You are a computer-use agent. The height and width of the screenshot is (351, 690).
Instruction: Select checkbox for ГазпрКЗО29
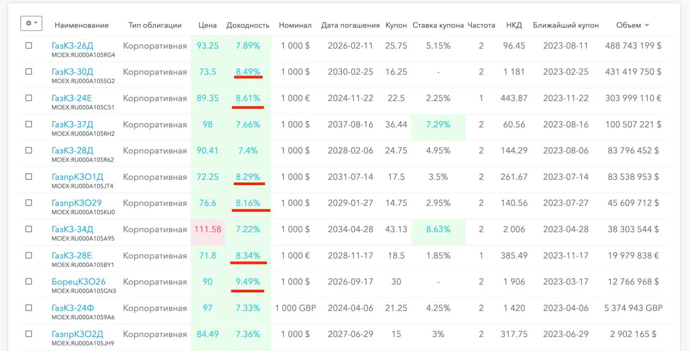coord(29,203)
